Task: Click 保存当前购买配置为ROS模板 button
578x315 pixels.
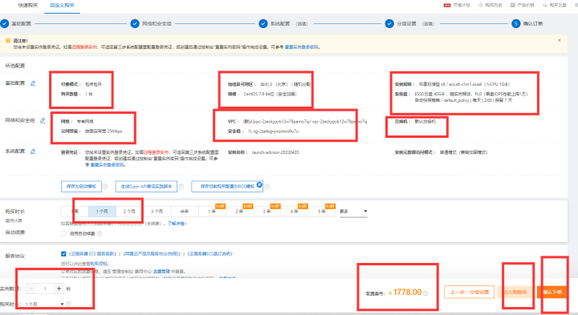Action: pyautogui.click(x=227, y=187)
